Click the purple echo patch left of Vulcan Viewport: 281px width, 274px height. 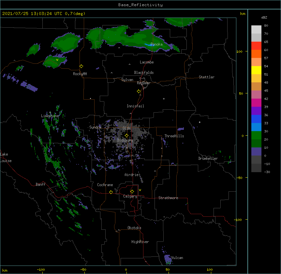168,259
